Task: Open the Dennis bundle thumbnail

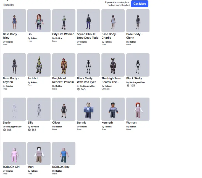Action: point(88,109)
